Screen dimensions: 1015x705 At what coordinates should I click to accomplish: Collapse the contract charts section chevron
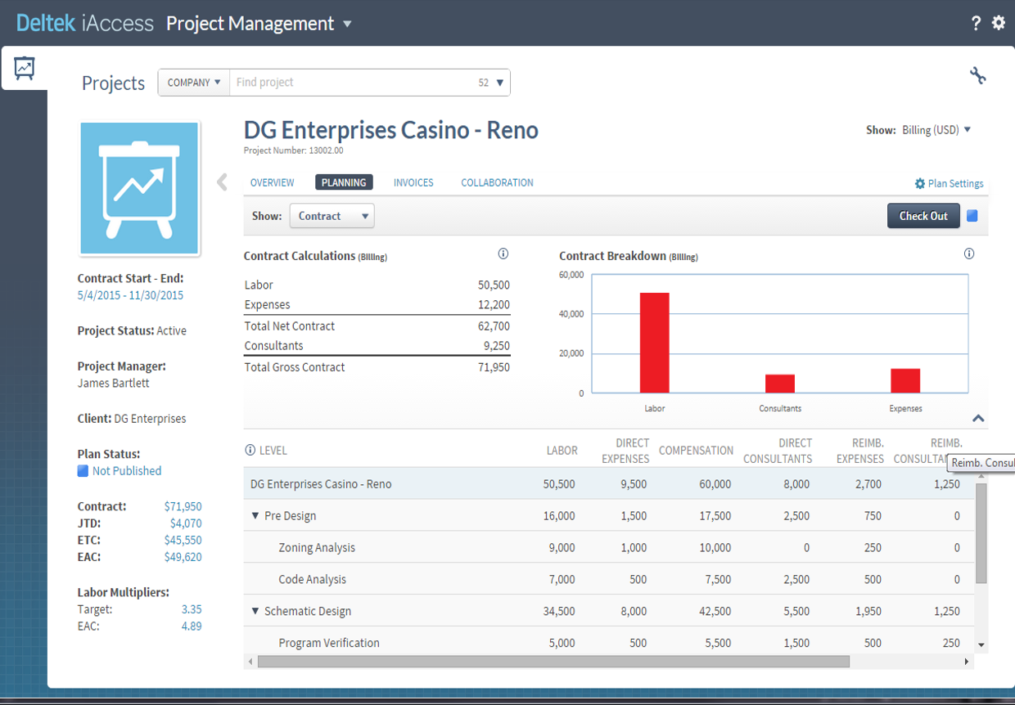click(x=978, y=418)
